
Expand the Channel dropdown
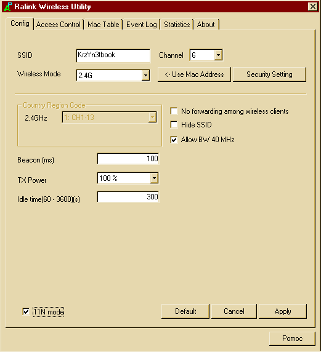218,55
